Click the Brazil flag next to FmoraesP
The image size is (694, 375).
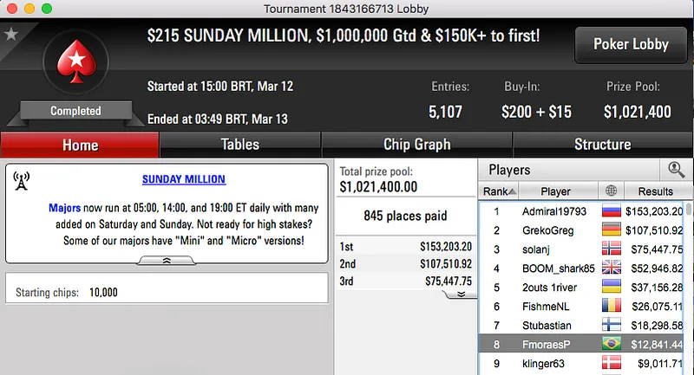(x=613, y=344)
